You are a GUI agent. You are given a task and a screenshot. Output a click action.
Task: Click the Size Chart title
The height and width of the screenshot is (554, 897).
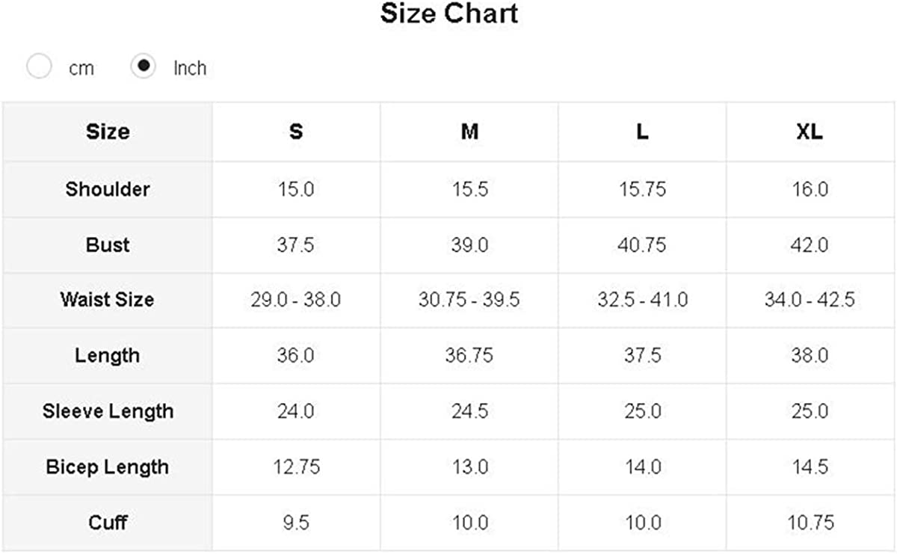[x=449, y=14]
